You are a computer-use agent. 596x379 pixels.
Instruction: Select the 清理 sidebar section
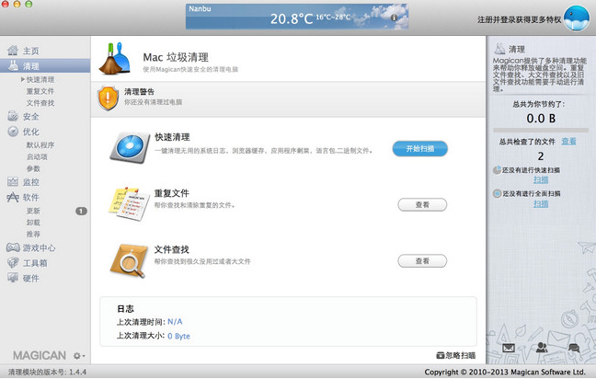[45, 65]
